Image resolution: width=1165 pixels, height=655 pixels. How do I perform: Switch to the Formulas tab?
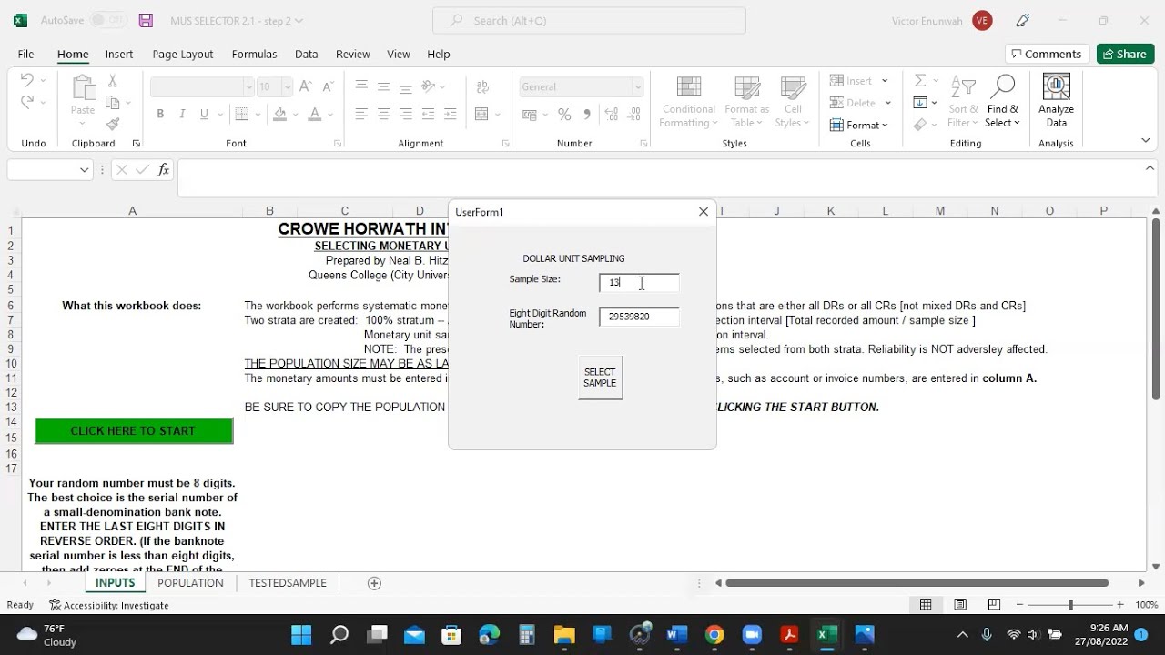point(254,54)
